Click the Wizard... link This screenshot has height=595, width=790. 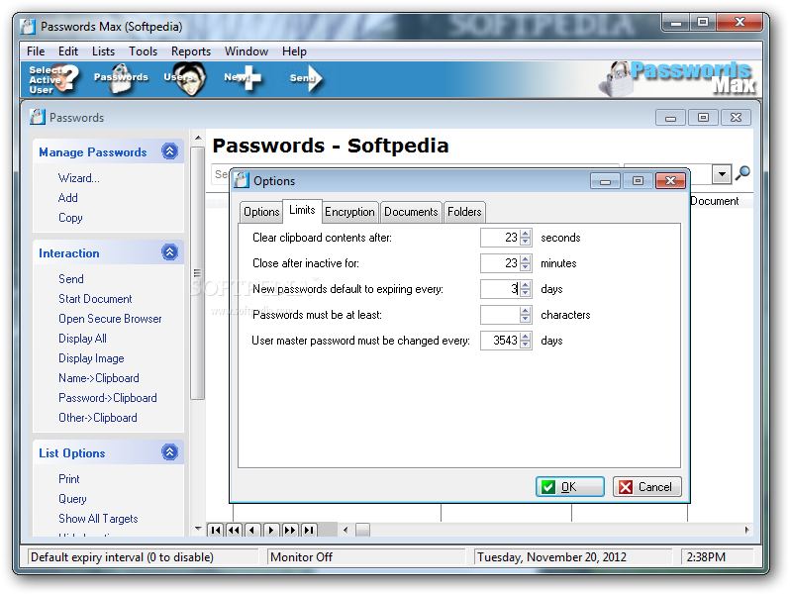[x=78, y=178]
